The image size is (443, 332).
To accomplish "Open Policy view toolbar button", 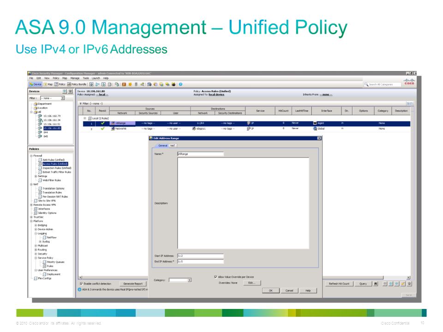I will [60, 84].
